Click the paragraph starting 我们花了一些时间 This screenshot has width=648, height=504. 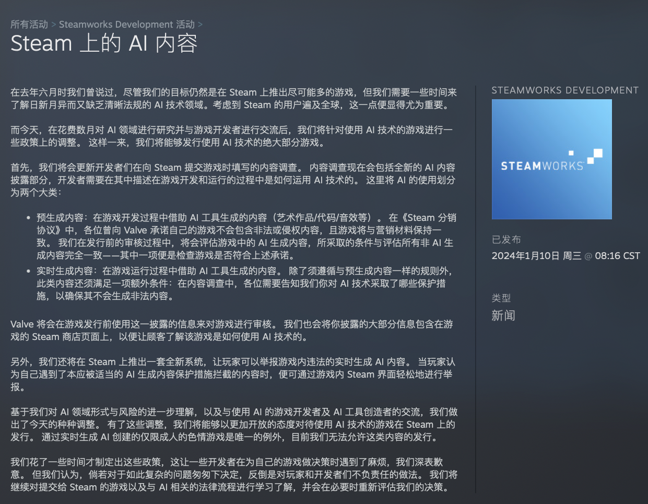click(x=234, y=475)
